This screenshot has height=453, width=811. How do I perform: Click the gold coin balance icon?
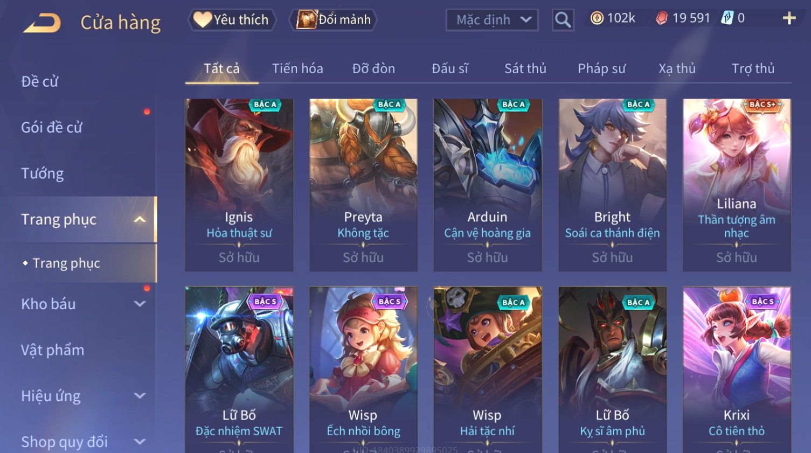(x=597, y=18)
